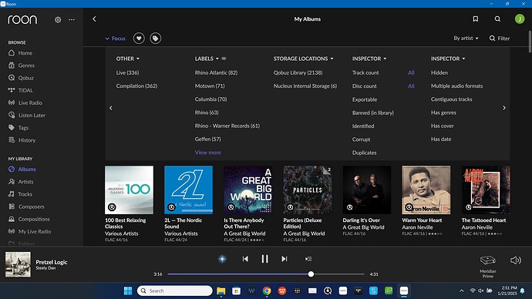This screenshot has width=532, height=299.
Task: Pause playback
Action: (x=264, y=259)
